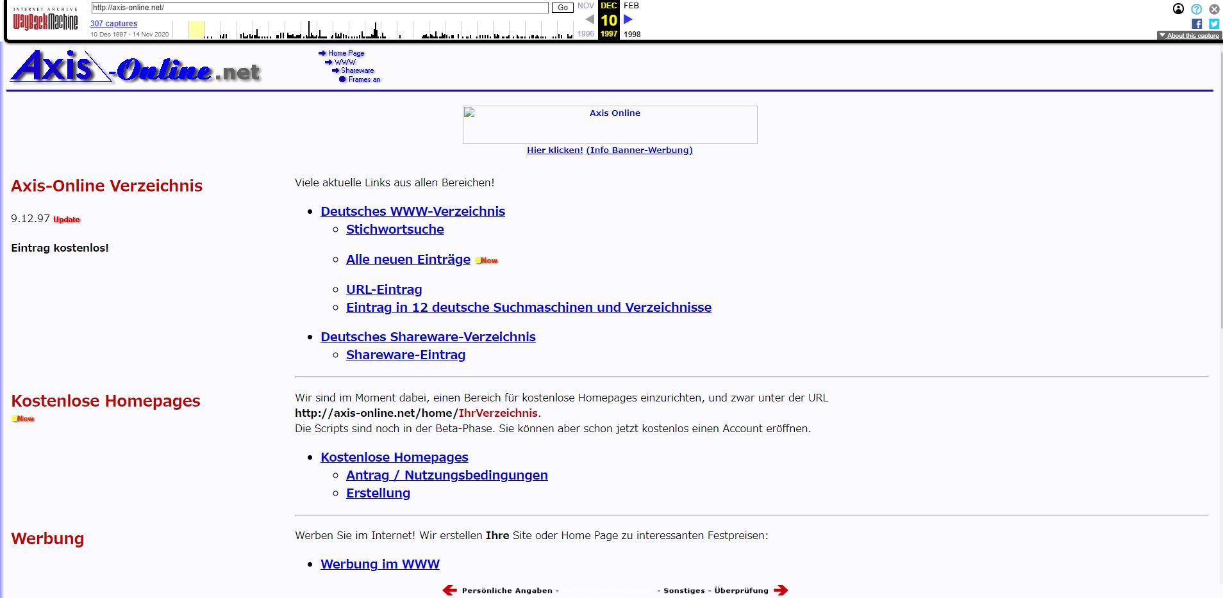
Task: Click the highlighted 1997 segment in capture timeline
Action: 196,29
